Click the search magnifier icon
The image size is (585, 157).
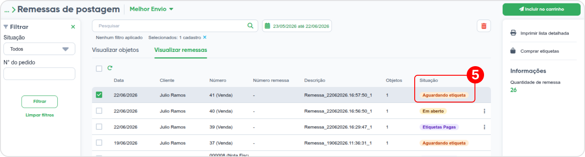click(x=250, y=26)
